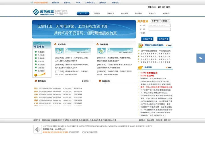Click the [二次开发] feature link
Image resolution: width=205 pixels, height=153 pixels.
tap(60, 71)
